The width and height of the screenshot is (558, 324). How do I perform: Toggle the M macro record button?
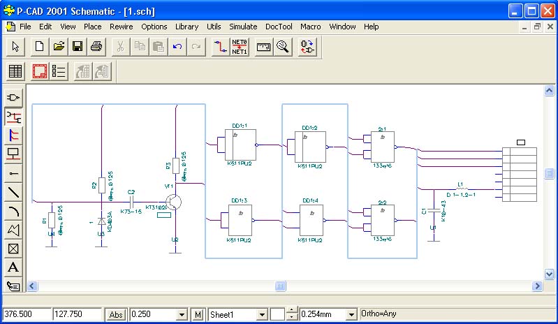pos(198,314)
